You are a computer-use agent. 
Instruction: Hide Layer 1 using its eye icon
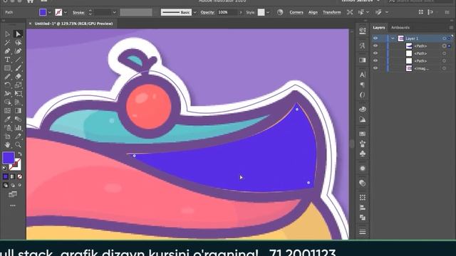pyautogui.click(x=375, y=38)
